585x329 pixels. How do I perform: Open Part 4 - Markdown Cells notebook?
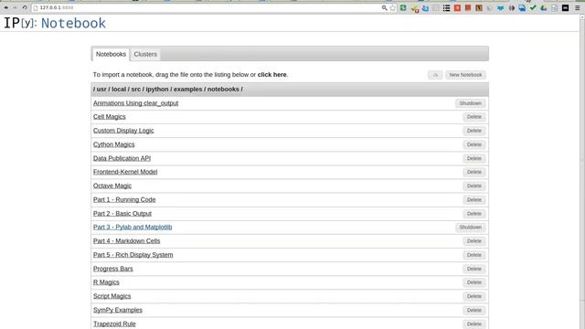(126, 241)
